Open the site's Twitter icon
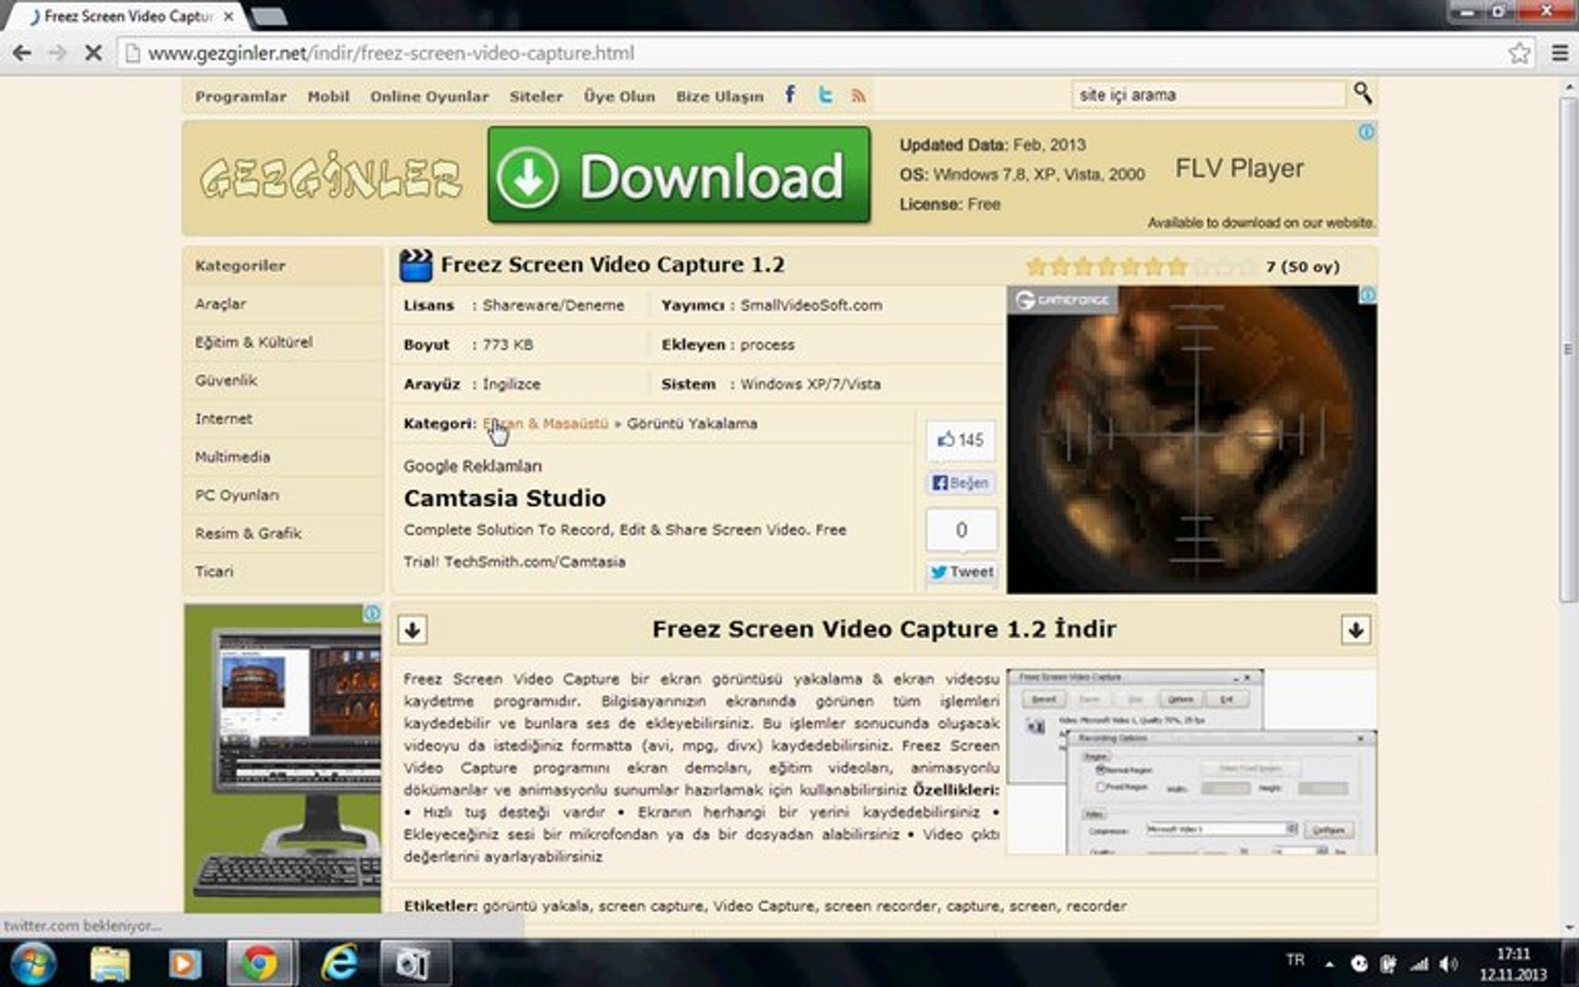Screen dimensions: 1579x987 click(825, 95)
